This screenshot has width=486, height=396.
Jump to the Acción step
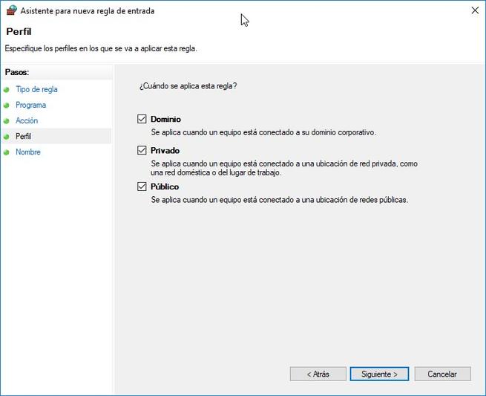tap(27, 121)
